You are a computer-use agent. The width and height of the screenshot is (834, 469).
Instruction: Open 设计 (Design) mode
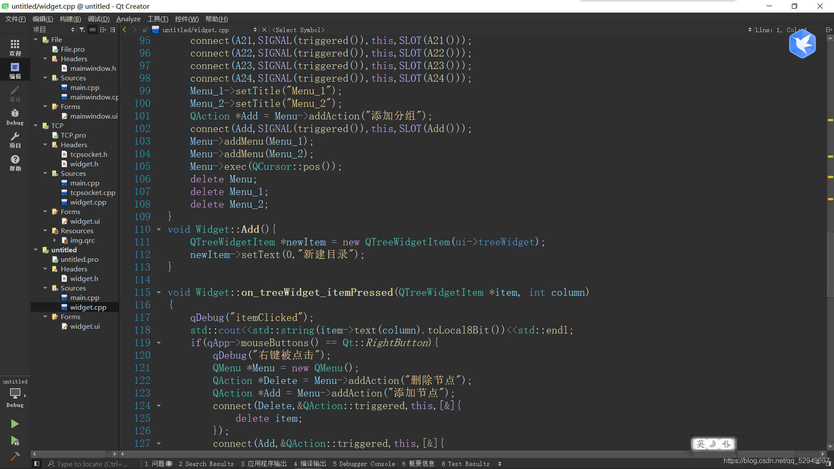(x=14, y=93)
